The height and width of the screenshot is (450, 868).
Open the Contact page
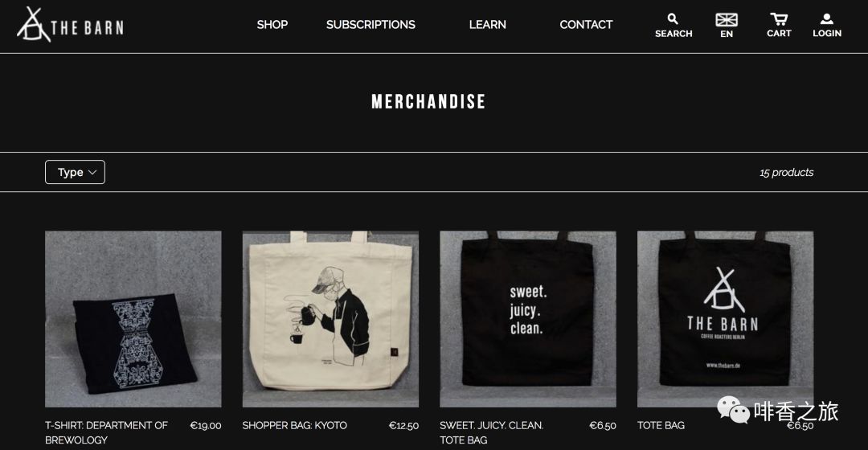(586, 25)
